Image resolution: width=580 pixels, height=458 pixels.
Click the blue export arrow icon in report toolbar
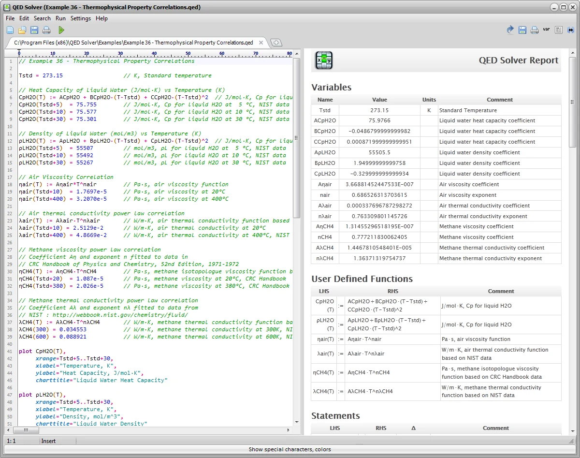point(510,30)
